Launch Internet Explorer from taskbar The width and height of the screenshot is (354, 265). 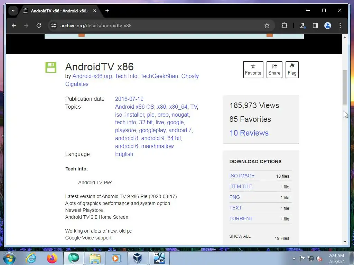tap(31, 258)
